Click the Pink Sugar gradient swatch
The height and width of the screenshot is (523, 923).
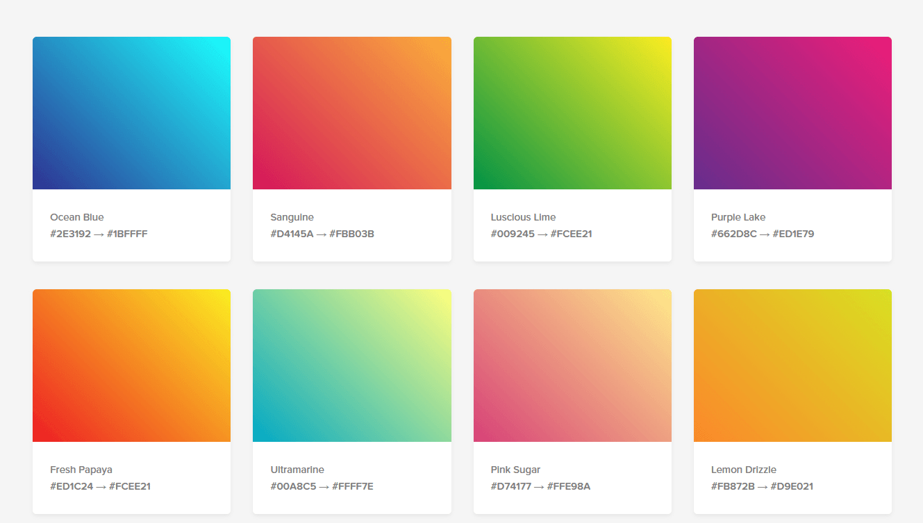[x=572, y=366]
